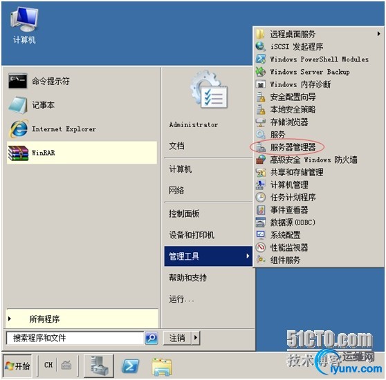Click the 共享和存储管理 icon
Screen dimensions: 386x380
click(260, 172)
